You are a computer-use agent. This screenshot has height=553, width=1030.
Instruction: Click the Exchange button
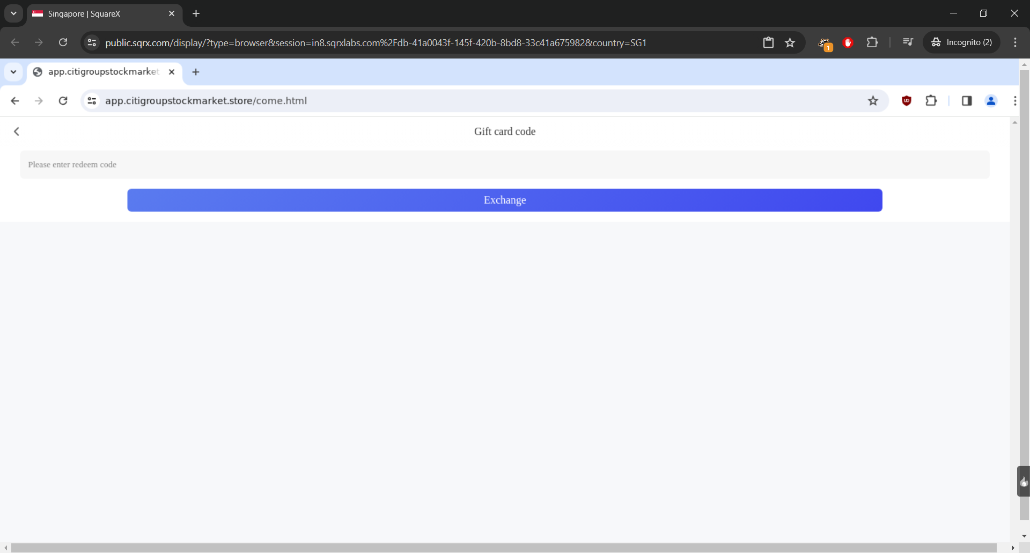click(x=504, y=200)
